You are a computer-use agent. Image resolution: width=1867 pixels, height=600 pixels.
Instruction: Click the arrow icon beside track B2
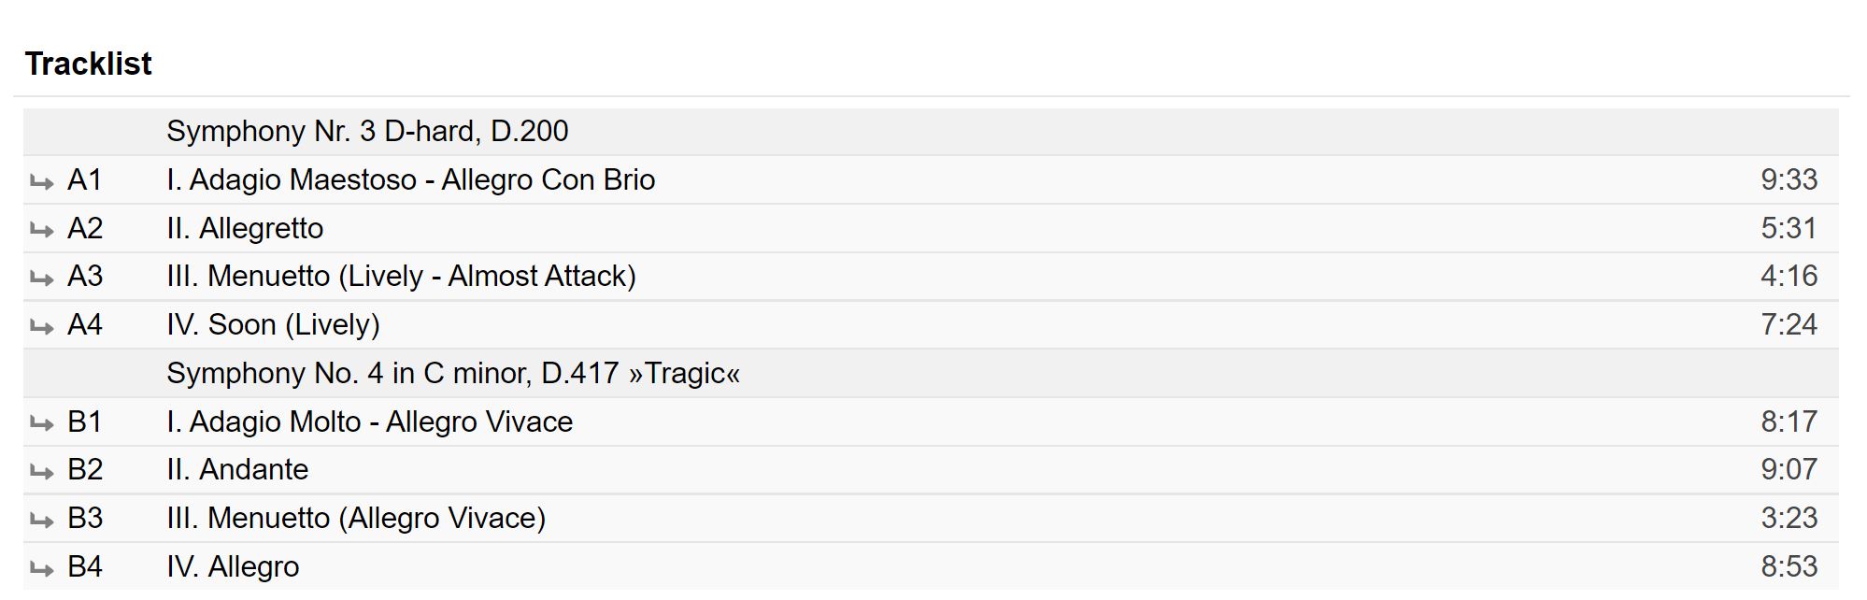(42, 471)
